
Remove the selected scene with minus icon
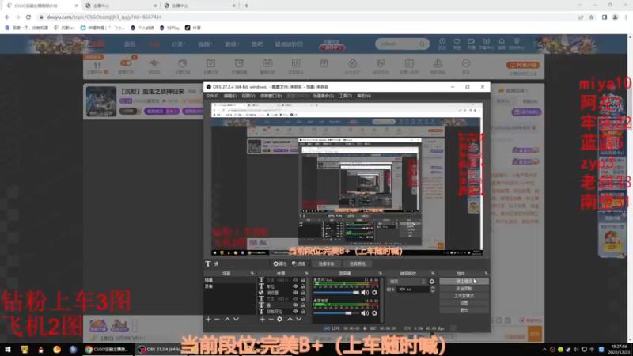217,320
